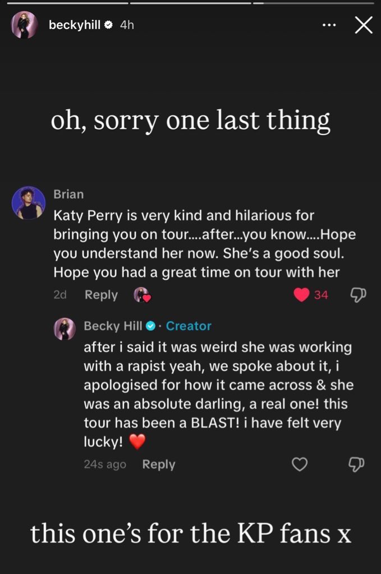Tap the 34 likes count

tap(321, 295)
